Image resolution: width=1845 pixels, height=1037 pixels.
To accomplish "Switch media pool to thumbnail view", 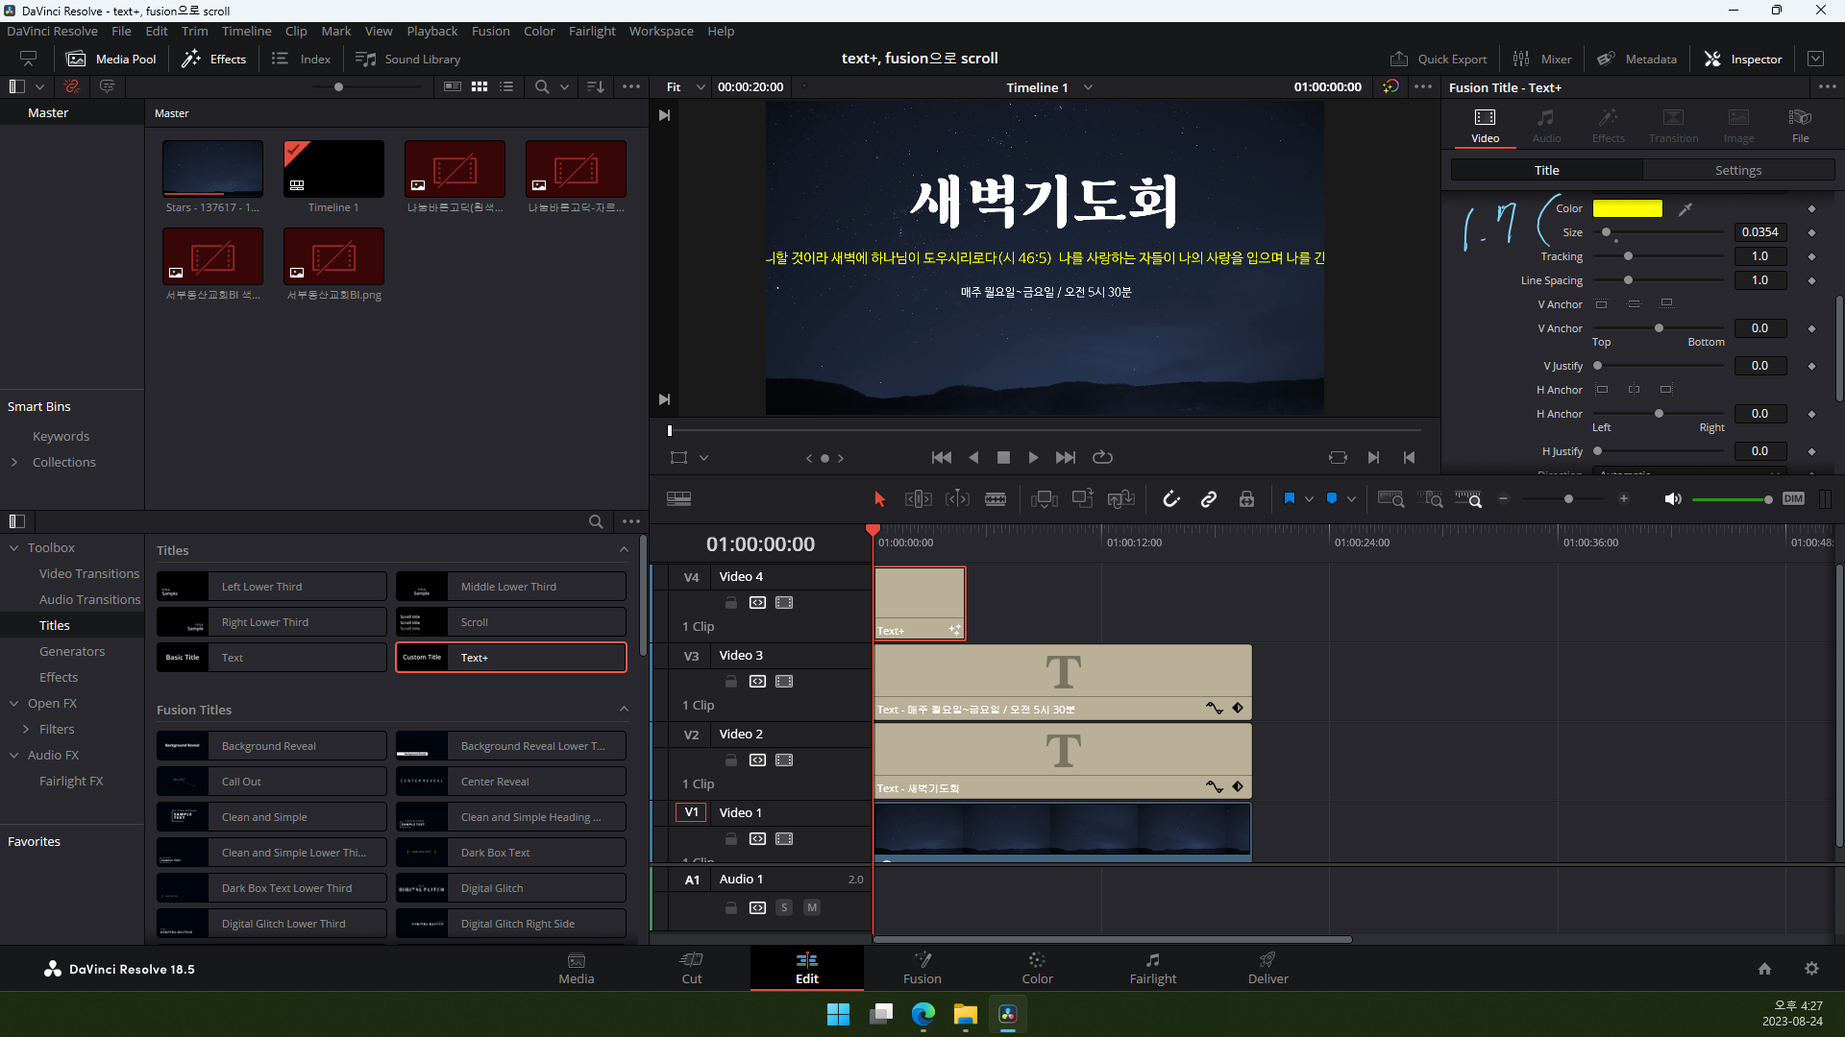I will 480,86.
